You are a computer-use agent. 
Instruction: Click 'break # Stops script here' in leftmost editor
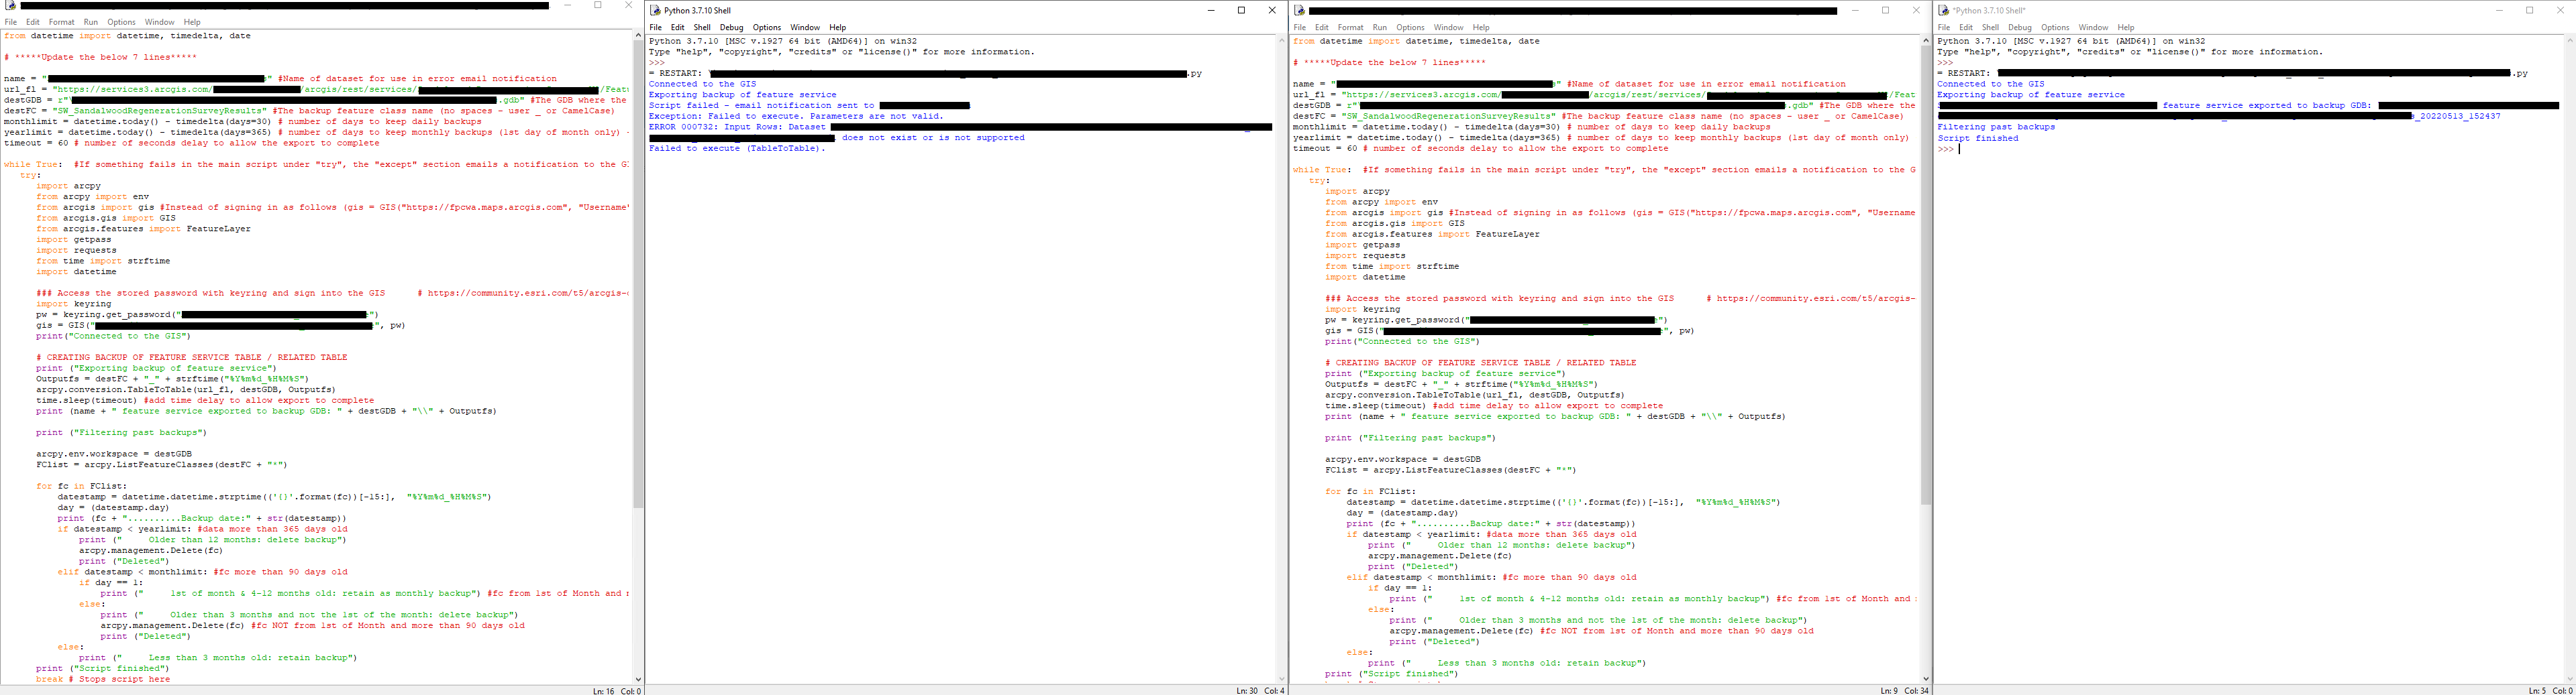pos(103,679)
